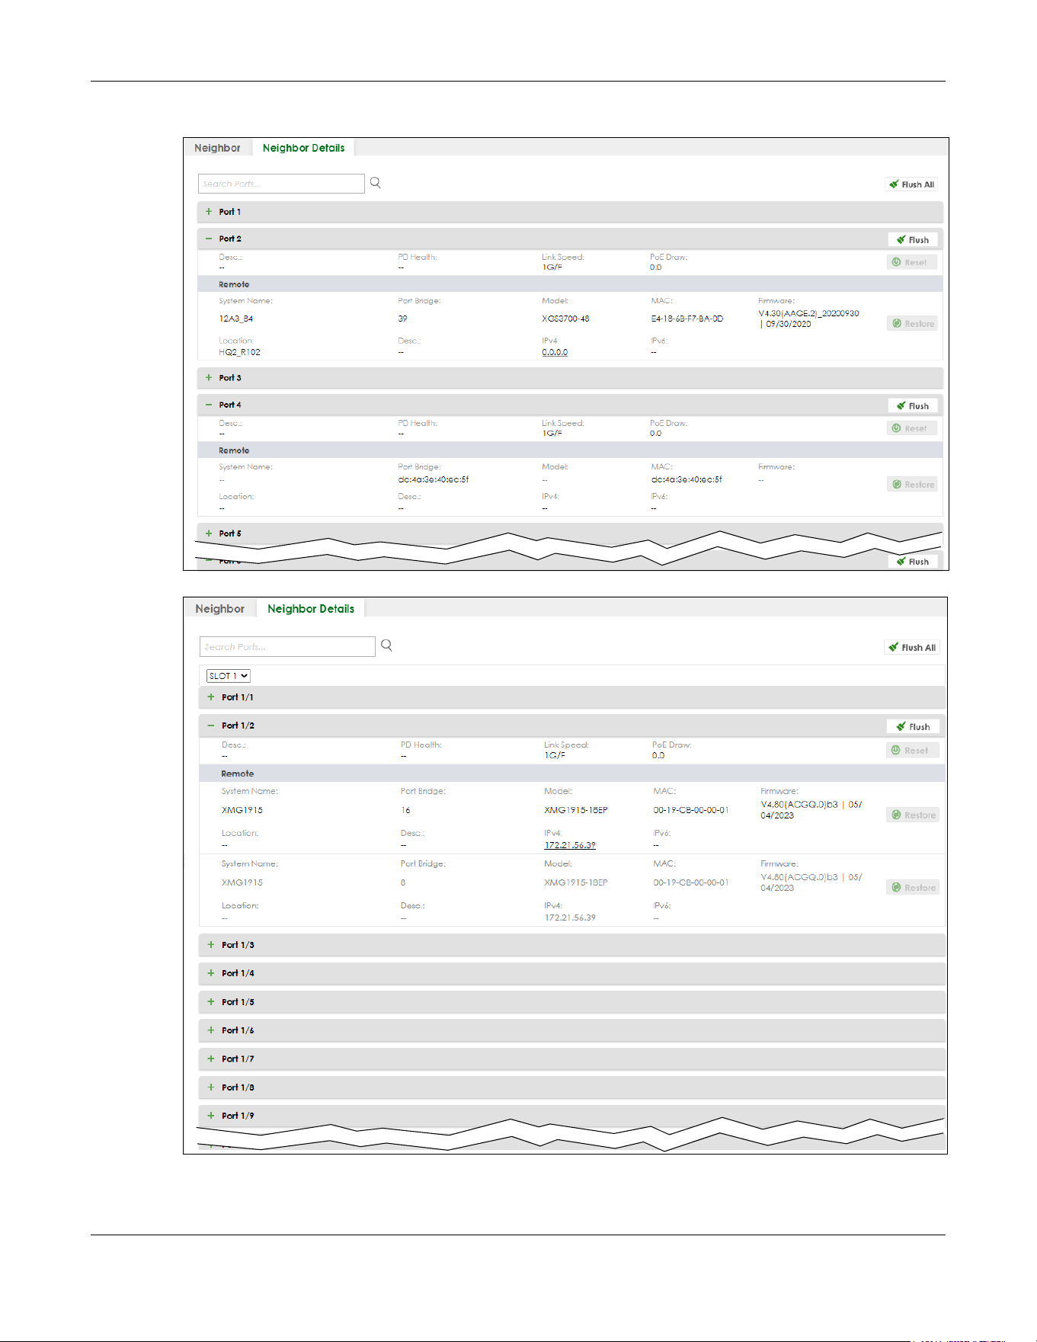Image resolution: width=1037 pixels, height=1342 pixels.
Task: Flush neighbor data for Port 2
Action: point(913,239)
